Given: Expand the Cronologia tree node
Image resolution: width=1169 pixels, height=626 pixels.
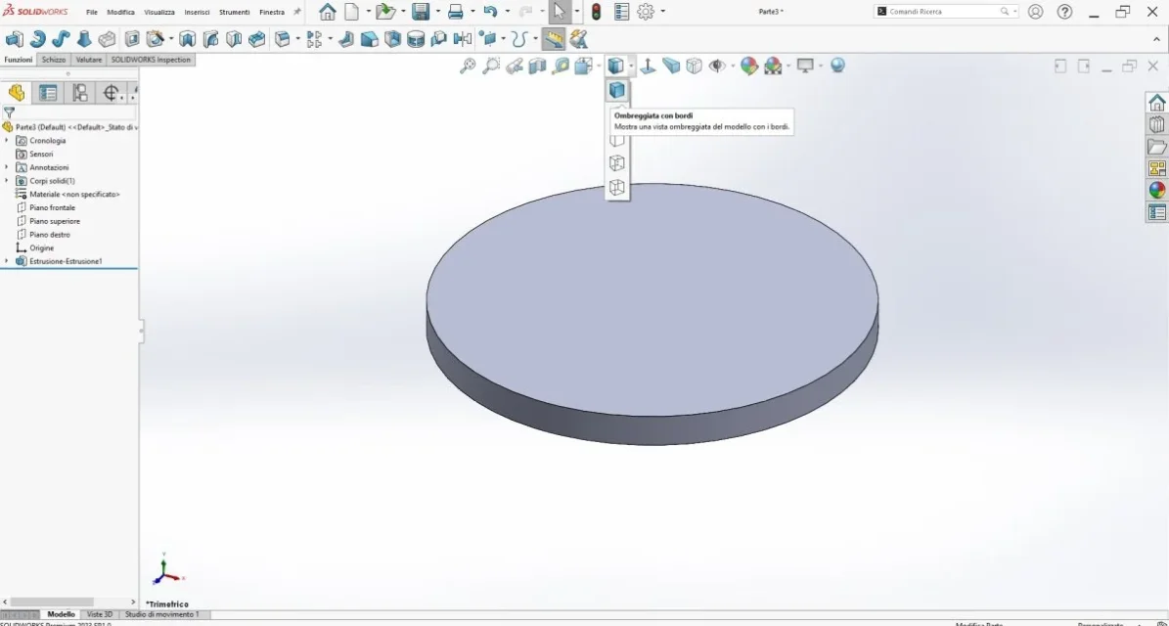Looking at the screenshot, I should [7, 140].
